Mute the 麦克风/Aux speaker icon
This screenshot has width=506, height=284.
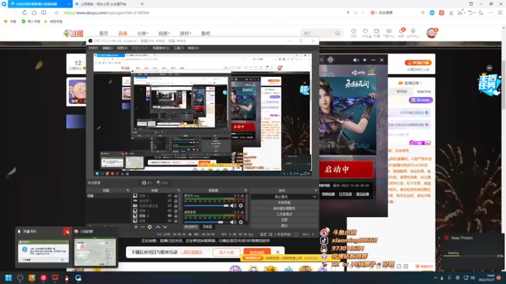pos(233,206)
